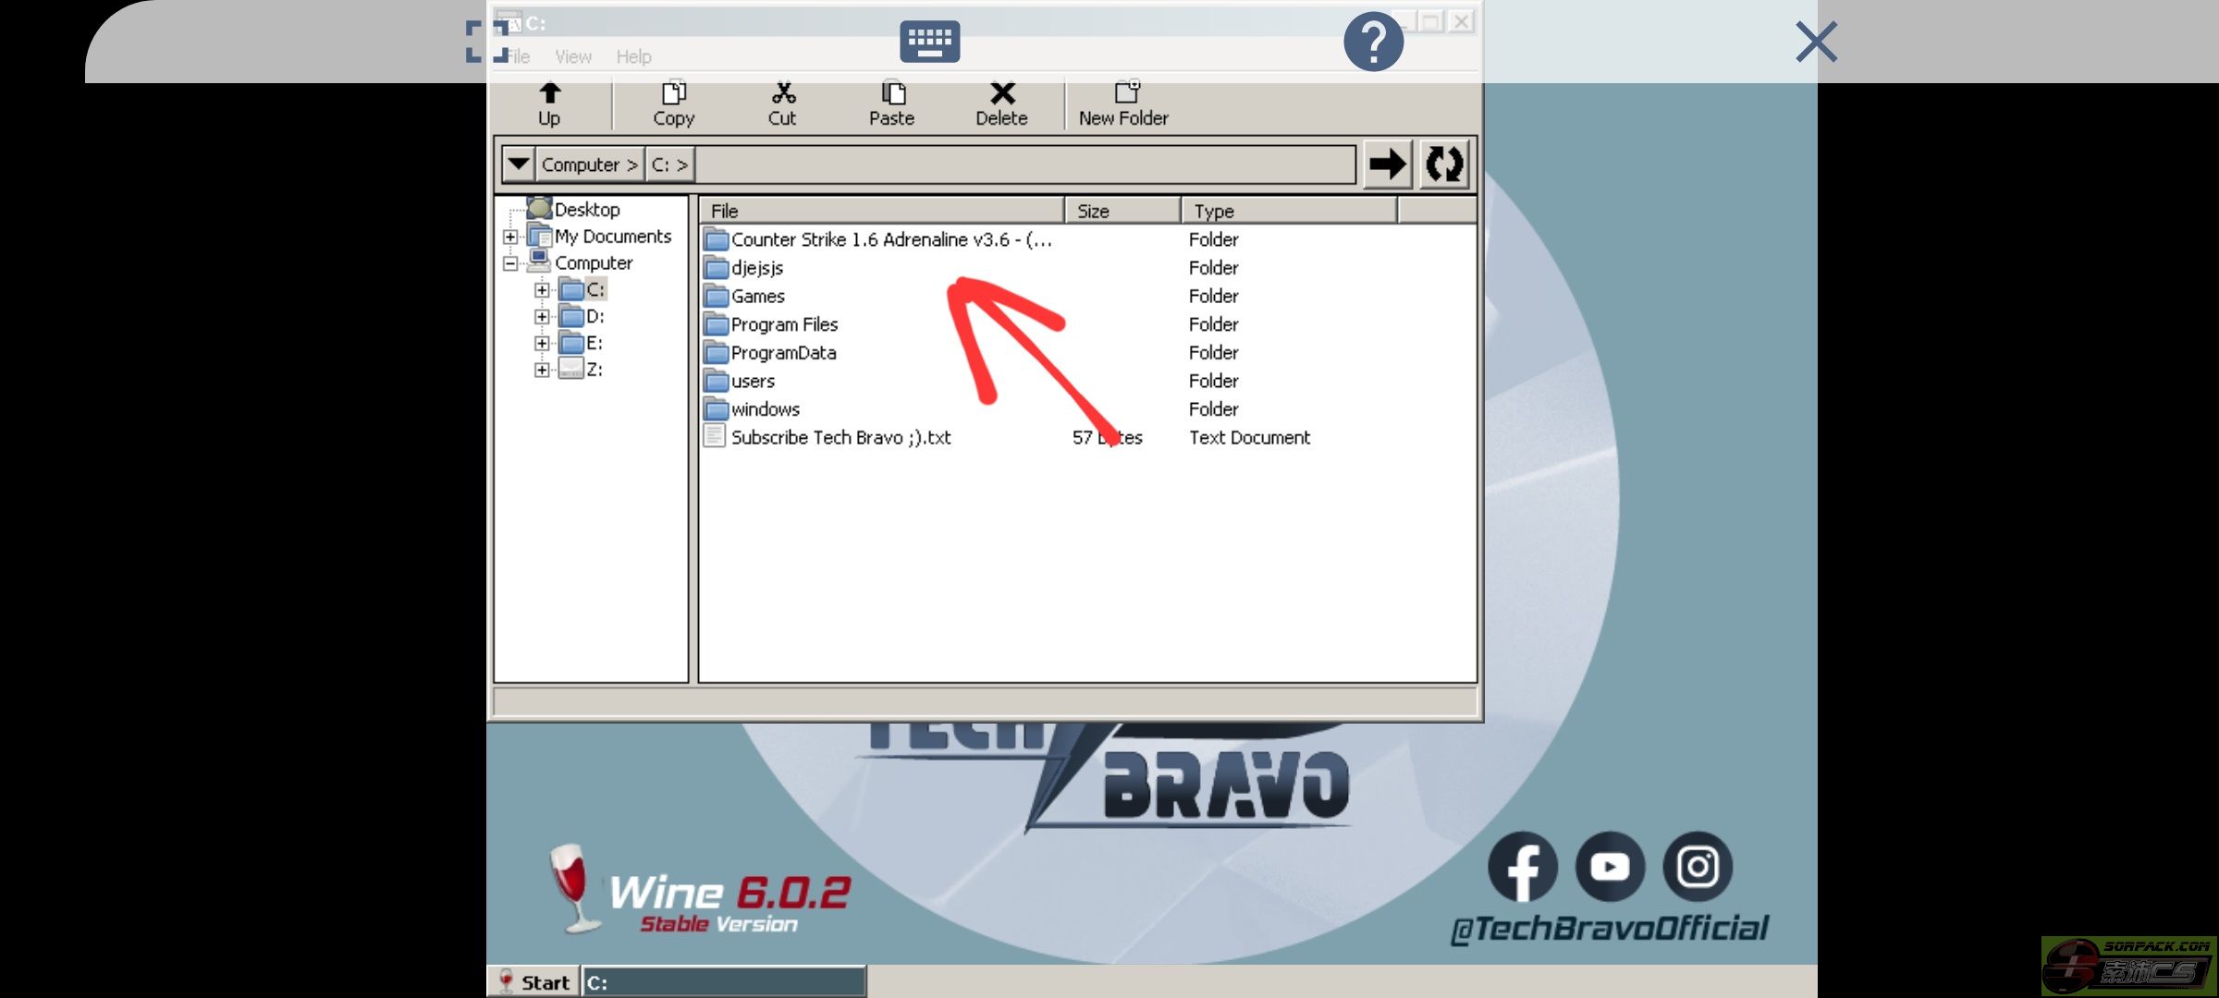Click the Copy toolbar icon
2219x998 pixels.
click(673, 93)
